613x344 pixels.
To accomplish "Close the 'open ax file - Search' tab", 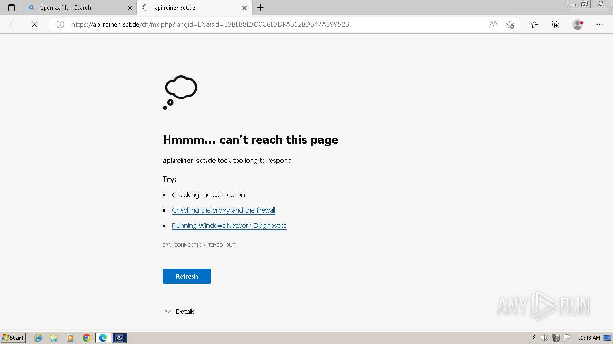I will click(x=130, y=8).
